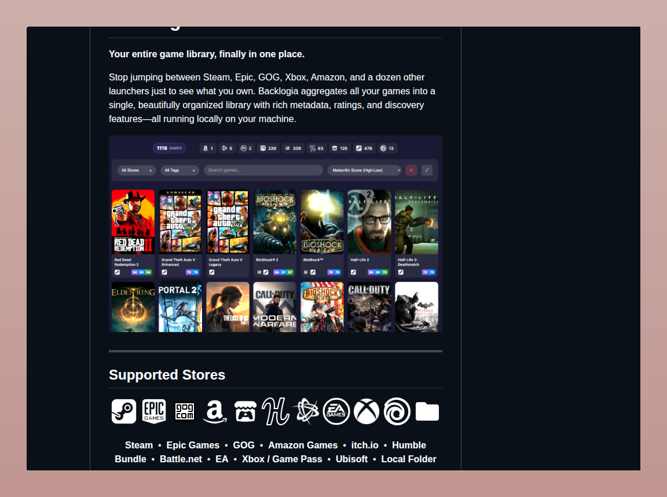667x497 pixels.
Task: Open the Elden Ring cover art
Action: click(133, 307)
